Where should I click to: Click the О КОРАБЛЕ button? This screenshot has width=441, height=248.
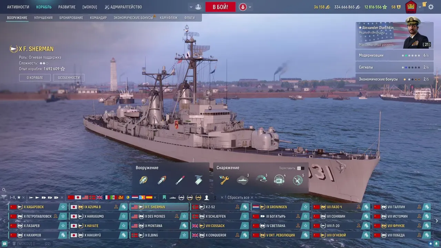(x=35, y=77)
